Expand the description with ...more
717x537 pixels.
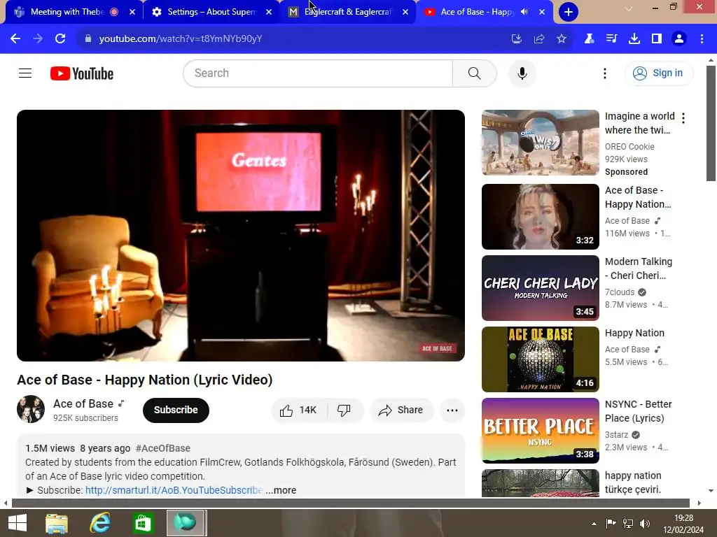(281, 490)
